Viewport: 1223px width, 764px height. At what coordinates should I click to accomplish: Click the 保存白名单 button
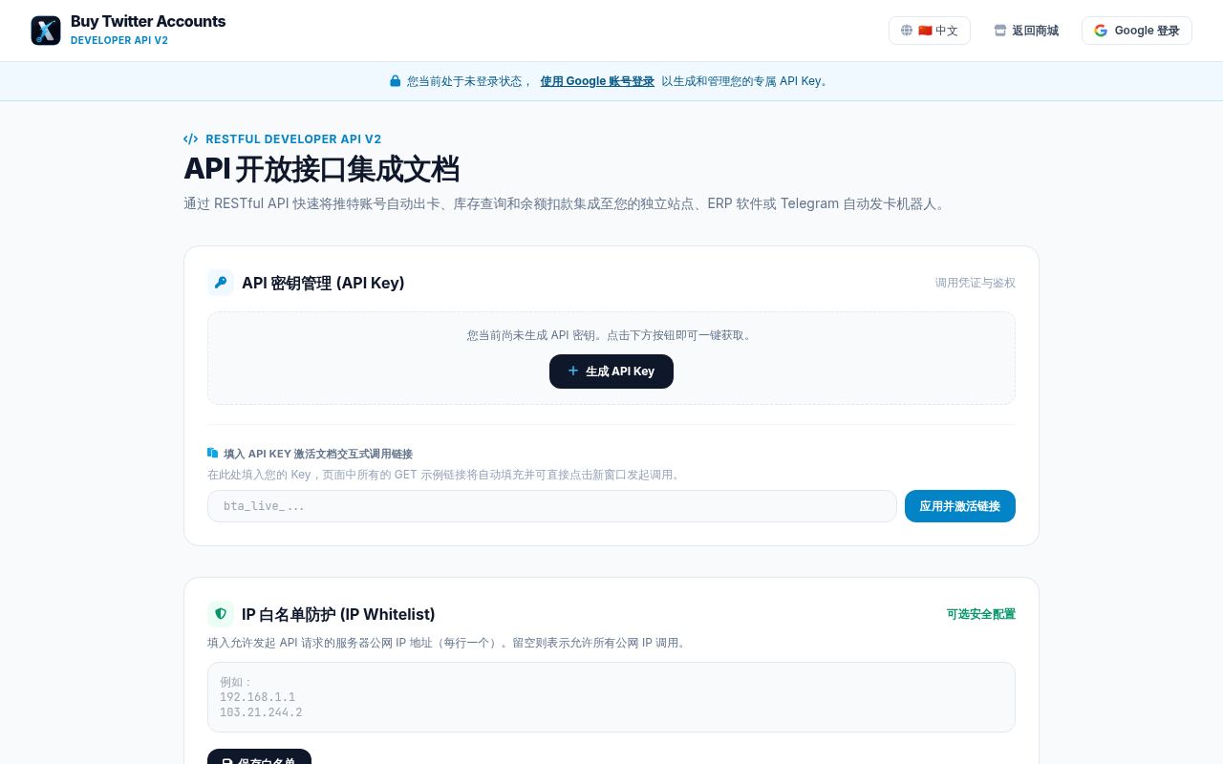coord(259,756)
